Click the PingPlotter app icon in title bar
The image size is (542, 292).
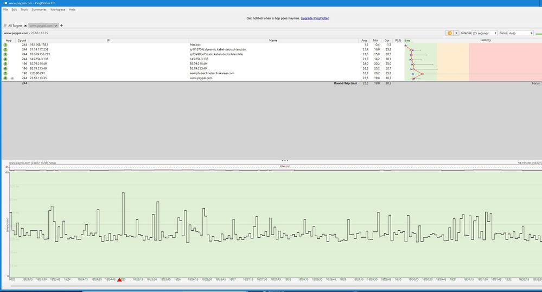pyautogui.click(x=5, y=3)
